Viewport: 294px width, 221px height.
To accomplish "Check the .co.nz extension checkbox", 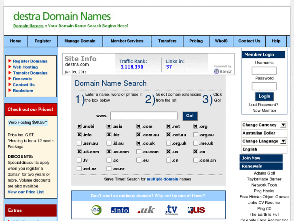I will coord(109,169).
